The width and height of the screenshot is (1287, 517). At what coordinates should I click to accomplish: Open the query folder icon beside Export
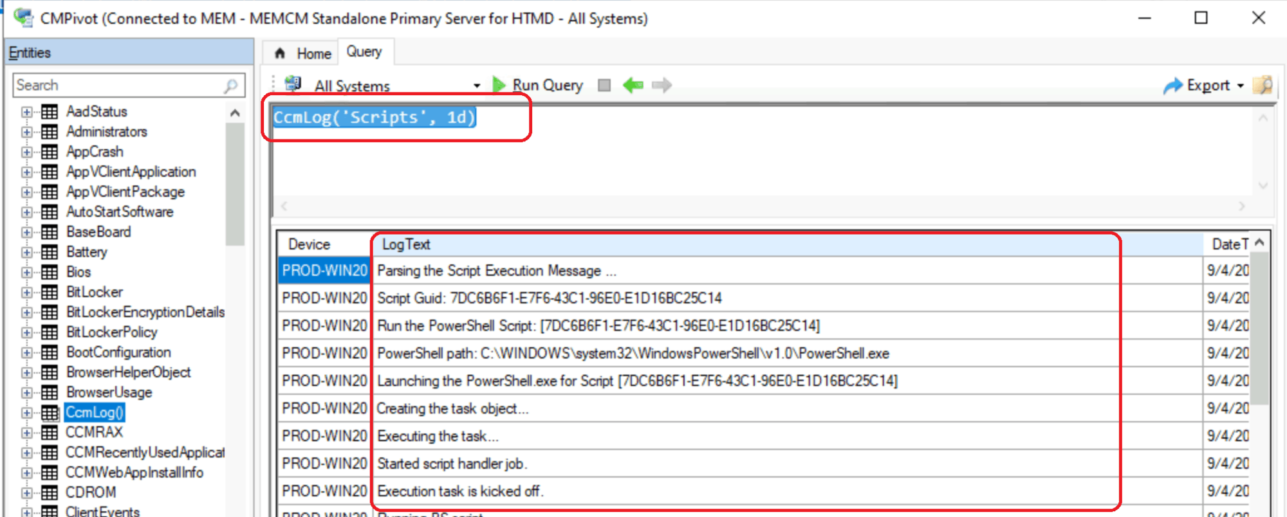pyautogui.click(x=1263, y=85)
